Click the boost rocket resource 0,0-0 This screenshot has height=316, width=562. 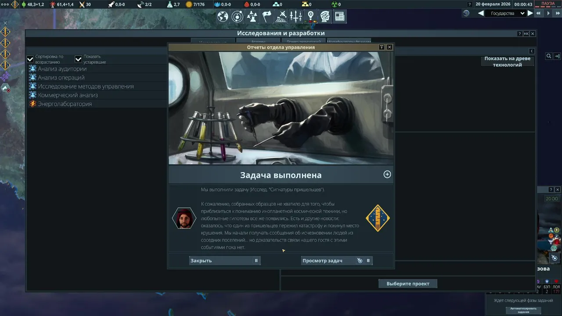click(x=116, y=4)
